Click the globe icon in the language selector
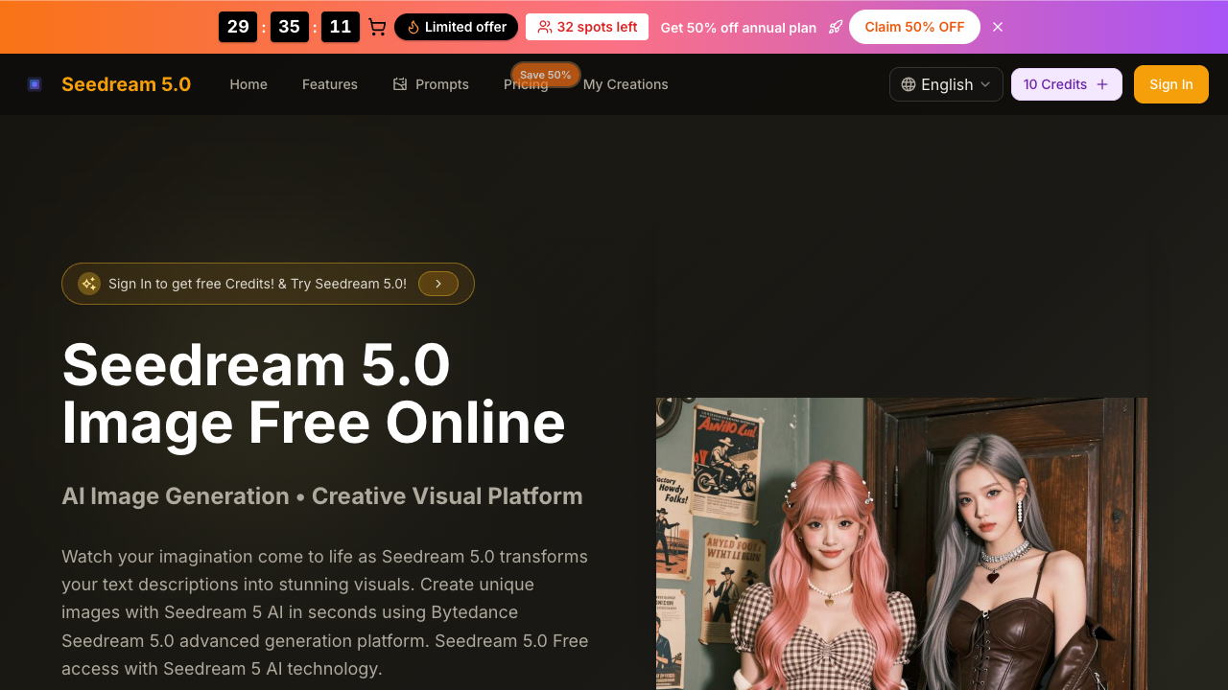 pyautogui.click(x=908, y=84)
